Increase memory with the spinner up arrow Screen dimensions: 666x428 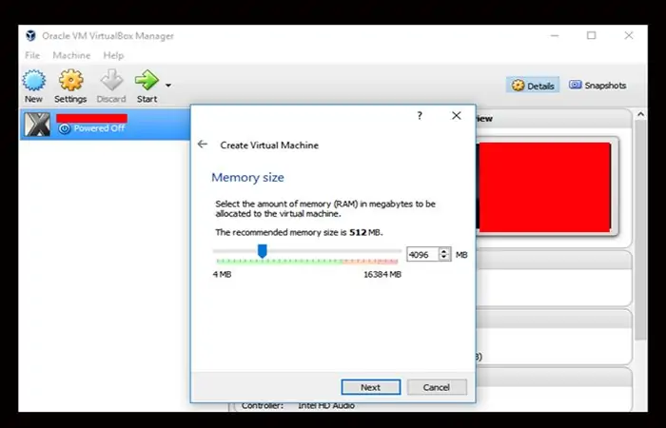(x=444, y=251)
